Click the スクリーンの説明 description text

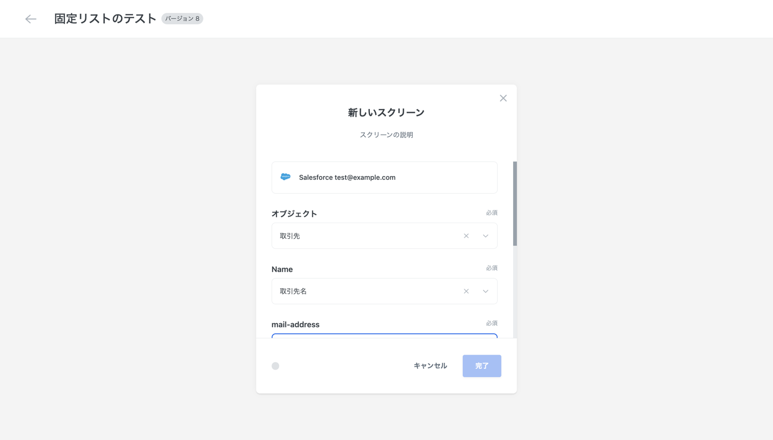click(386, 135)
